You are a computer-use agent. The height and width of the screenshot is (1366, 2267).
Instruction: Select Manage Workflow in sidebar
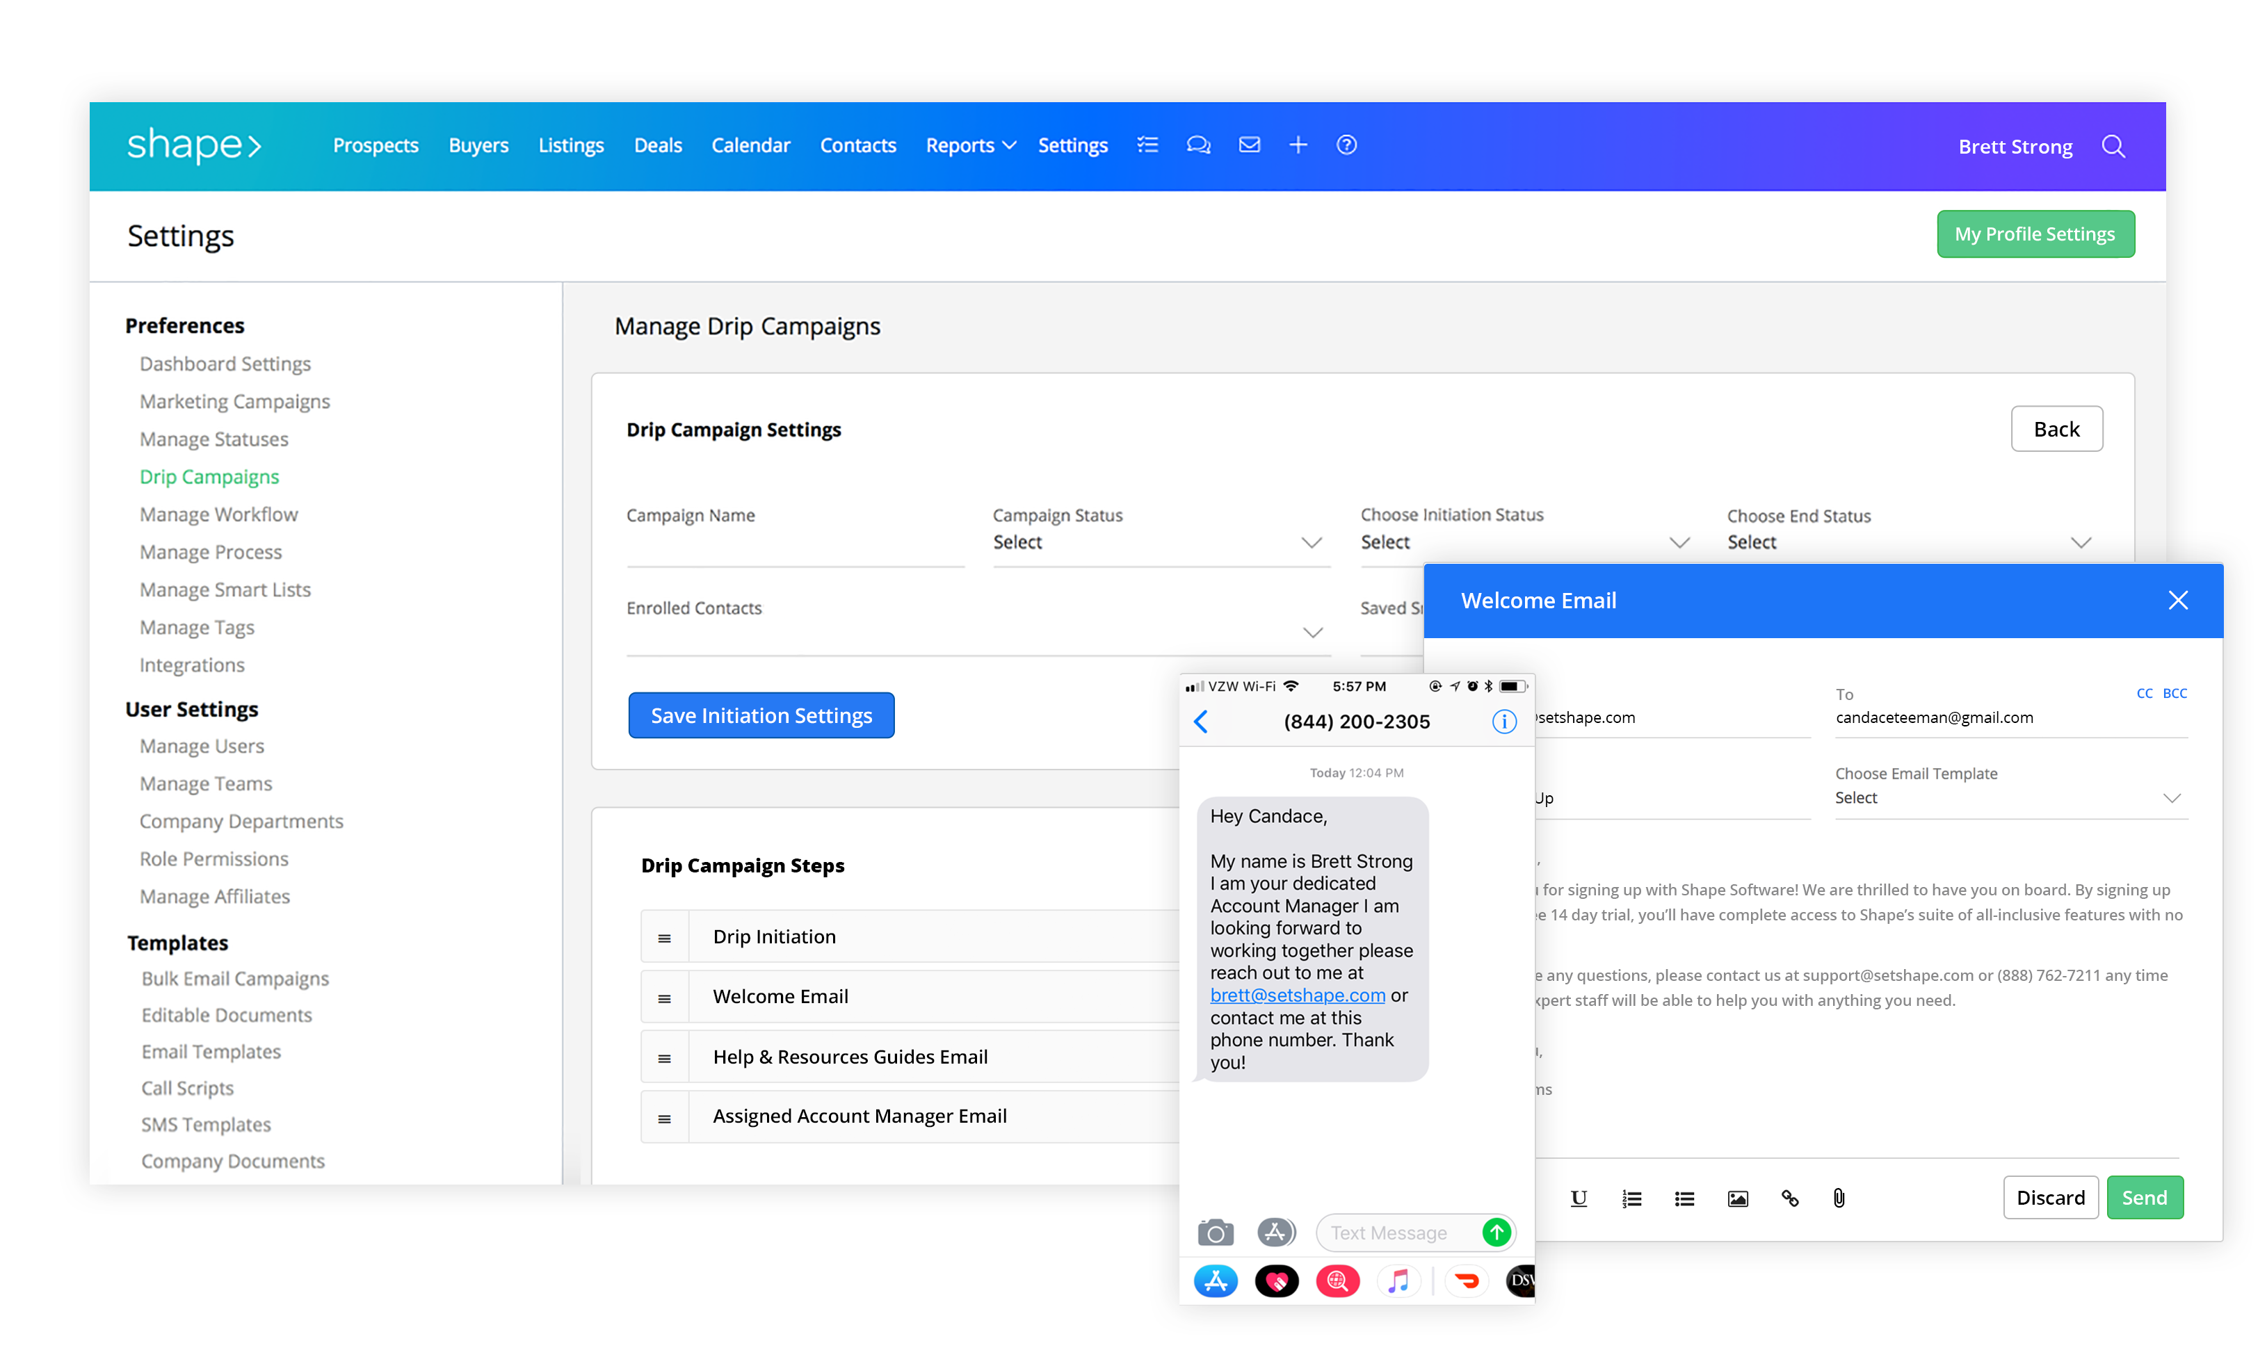point(219,514)
